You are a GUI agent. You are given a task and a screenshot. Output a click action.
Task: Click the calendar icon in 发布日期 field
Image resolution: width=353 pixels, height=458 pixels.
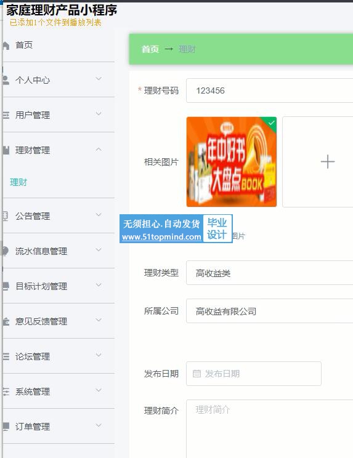(x=197, y=373)
